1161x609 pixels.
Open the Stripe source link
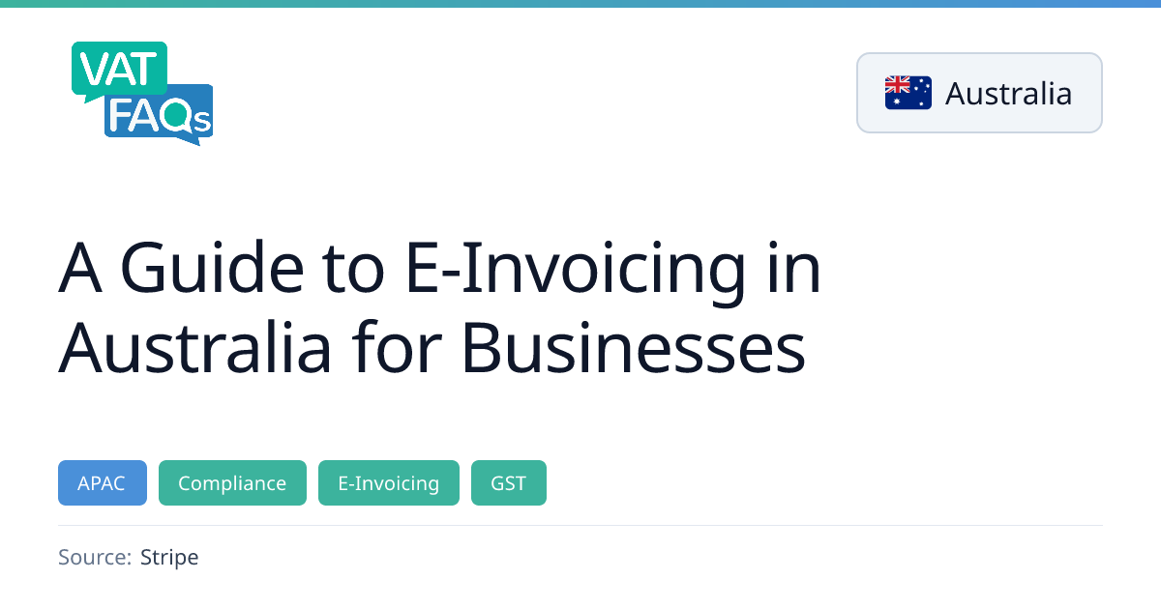click(x=169, y=558)
